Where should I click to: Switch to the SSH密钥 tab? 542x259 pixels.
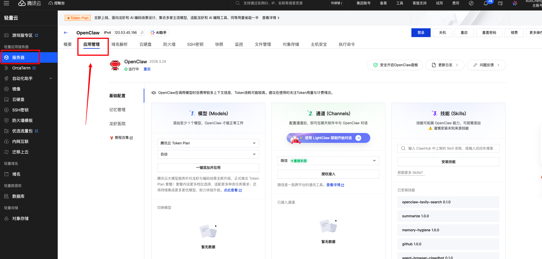point(195,44)
